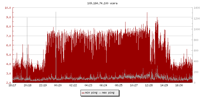Pick the 00:20 time axis label
Image resolution: width=200 pixels, height=100 pixels.
[58, 85]
